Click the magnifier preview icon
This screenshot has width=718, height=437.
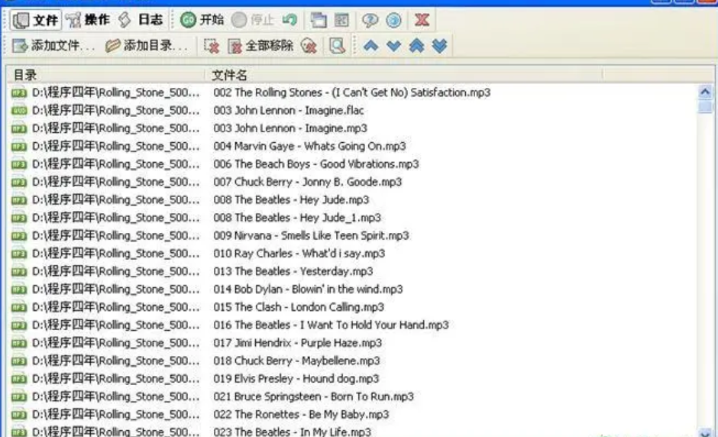click(337, 46)
